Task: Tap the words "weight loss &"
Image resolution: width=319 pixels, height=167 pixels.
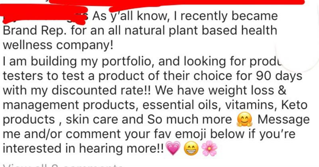Action: [247, 91]
